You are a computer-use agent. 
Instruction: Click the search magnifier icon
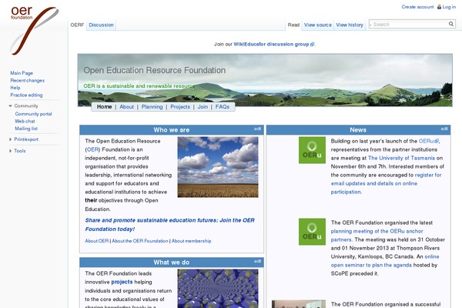click(451, 24)
